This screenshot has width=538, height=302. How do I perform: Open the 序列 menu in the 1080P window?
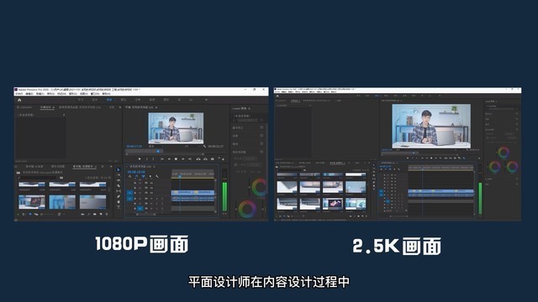[x=50, y=93]
